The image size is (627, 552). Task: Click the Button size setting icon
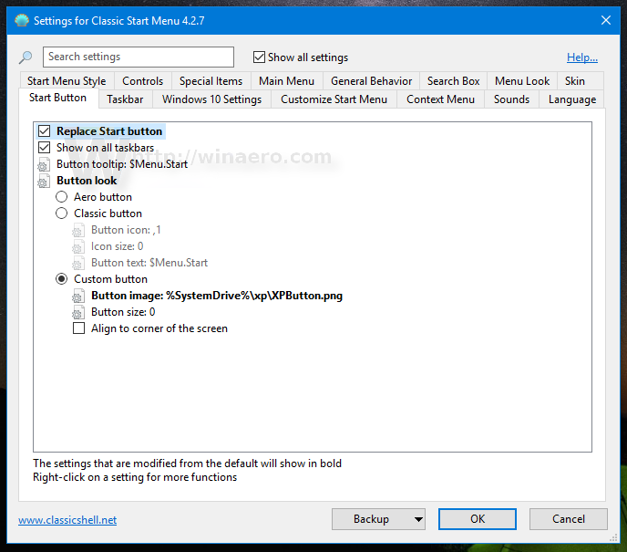coord(78,312)
